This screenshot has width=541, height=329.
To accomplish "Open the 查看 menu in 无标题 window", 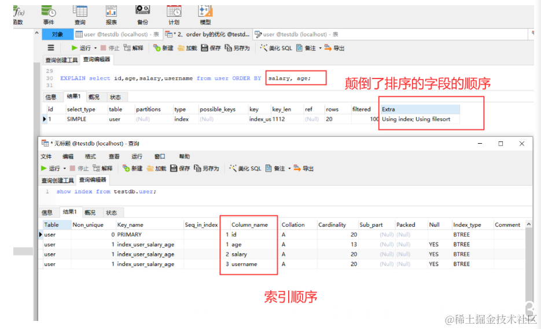I will (114, 156).
